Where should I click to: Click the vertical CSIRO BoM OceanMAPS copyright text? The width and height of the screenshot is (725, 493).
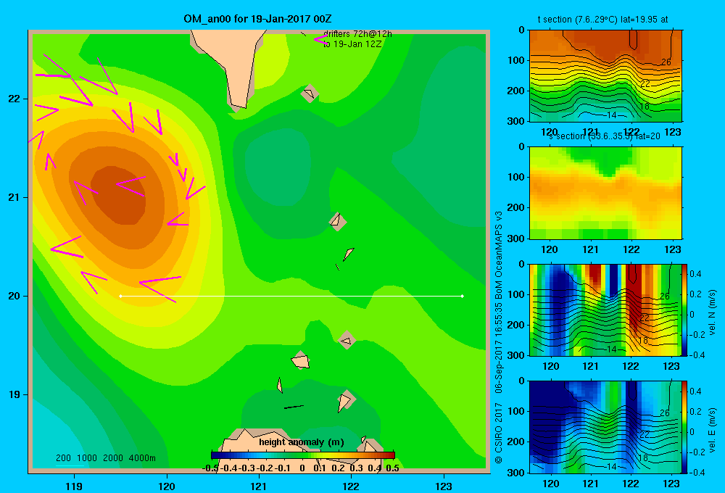pyautogui.click(x=499, y=337)
